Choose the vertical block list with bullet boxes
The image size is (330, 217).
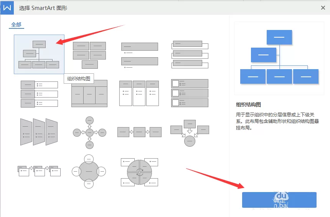pyautogui.click(x=39, y=94)
